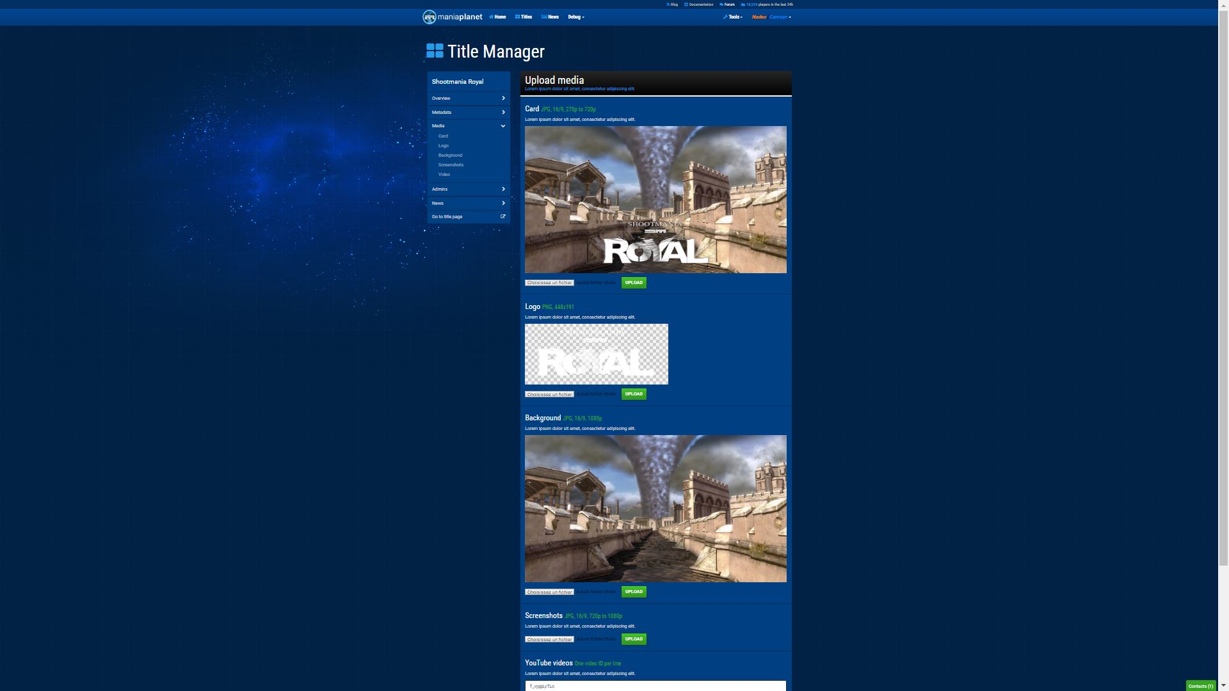Click the Background preview image
This screenshot has height=691, width=1229.
point(655,509)
